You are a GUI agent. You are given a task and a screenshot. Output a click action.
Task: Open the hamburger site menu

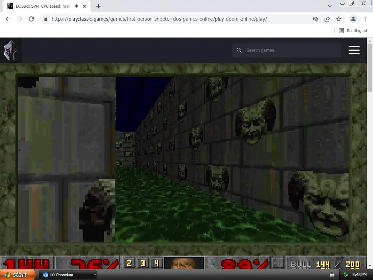click(x=354, y=50)
